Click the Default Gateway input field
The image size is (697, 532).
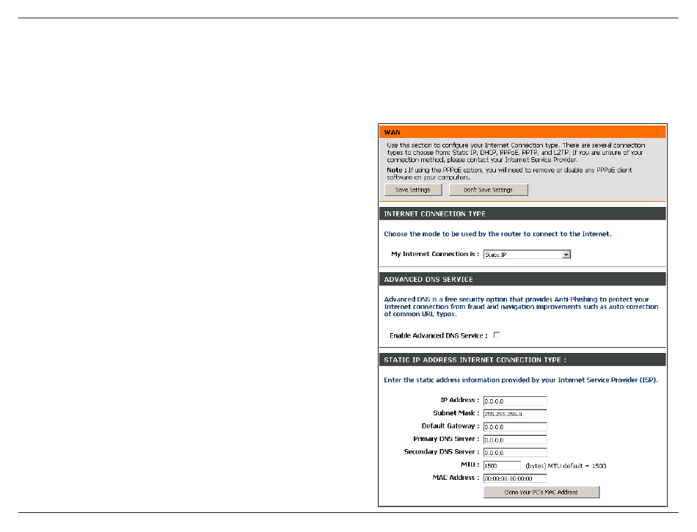click(515, 426)
